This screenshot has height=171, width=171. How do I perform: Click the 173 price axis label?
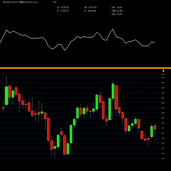point(163,128)
